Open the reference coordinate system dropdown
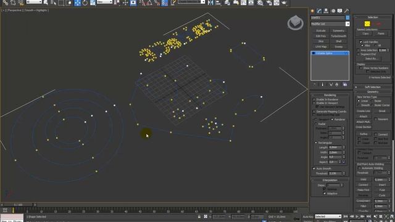395x222 pixels. (x=104, y=2)
